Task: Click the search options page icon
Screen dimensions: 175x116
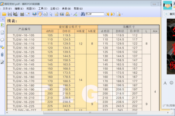Action: point(118,14)
